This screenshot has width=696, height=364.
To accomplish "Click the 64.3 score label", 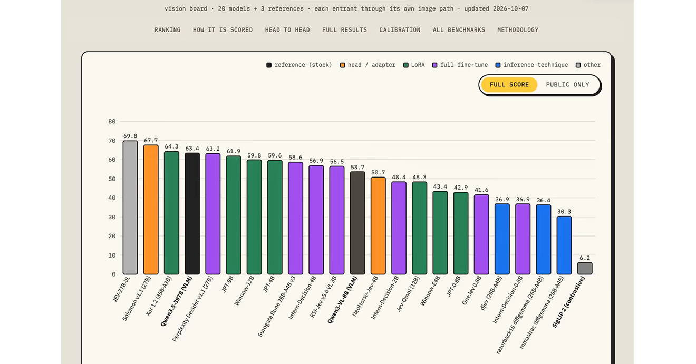I will click(171, 146).
